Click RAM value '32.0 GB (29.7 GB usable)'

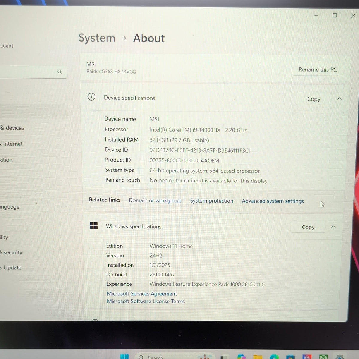click(x=179, y=140)
